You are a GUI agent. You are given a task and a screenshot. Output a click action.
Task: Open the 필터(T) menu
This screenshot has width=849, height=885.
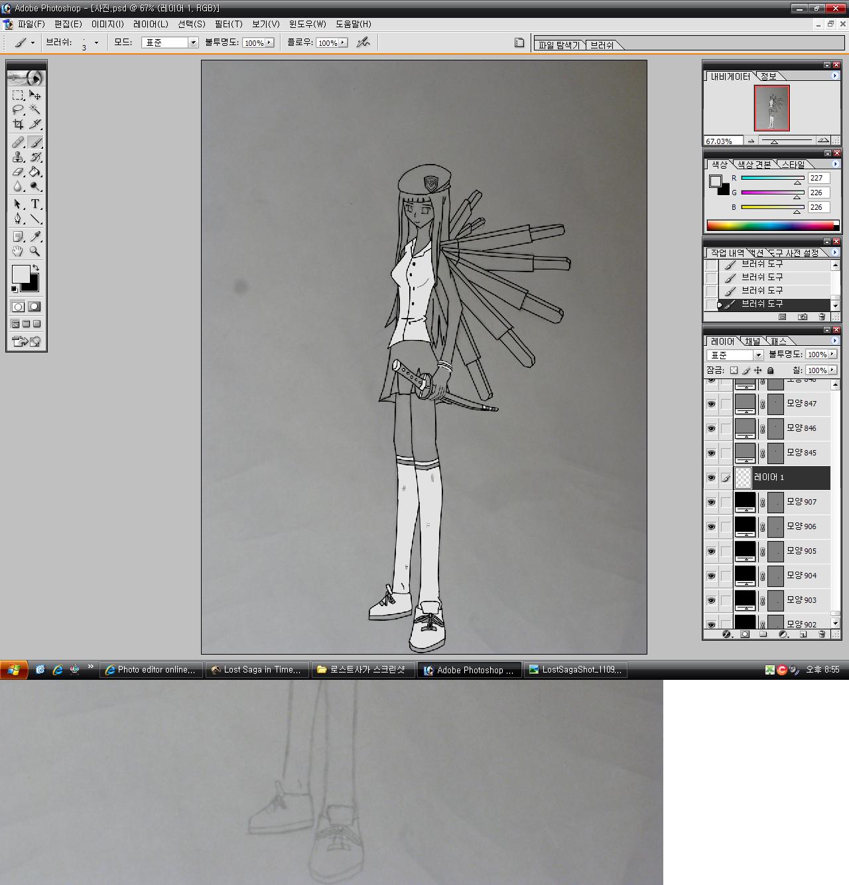228,24
